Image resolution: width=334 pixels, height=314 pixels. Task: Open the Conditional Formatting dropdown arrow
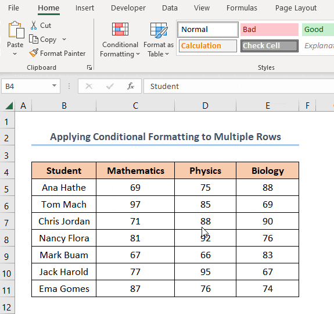coord(138,54)
